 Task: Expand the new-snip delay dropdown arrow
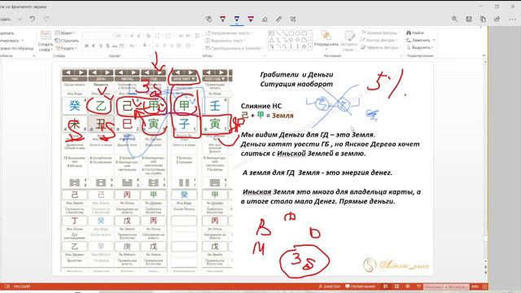coord(20,20)
